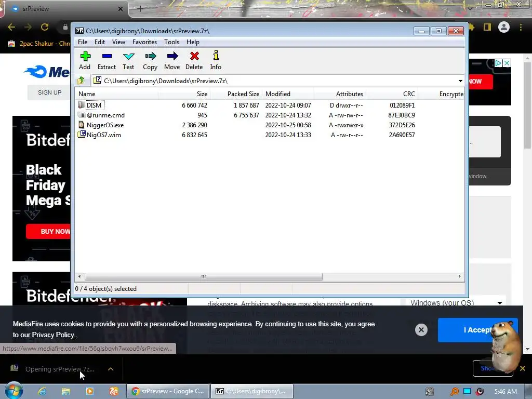Open a new Chrome tab with plus
The image size is (532, 399).
[x=140, y=9]
